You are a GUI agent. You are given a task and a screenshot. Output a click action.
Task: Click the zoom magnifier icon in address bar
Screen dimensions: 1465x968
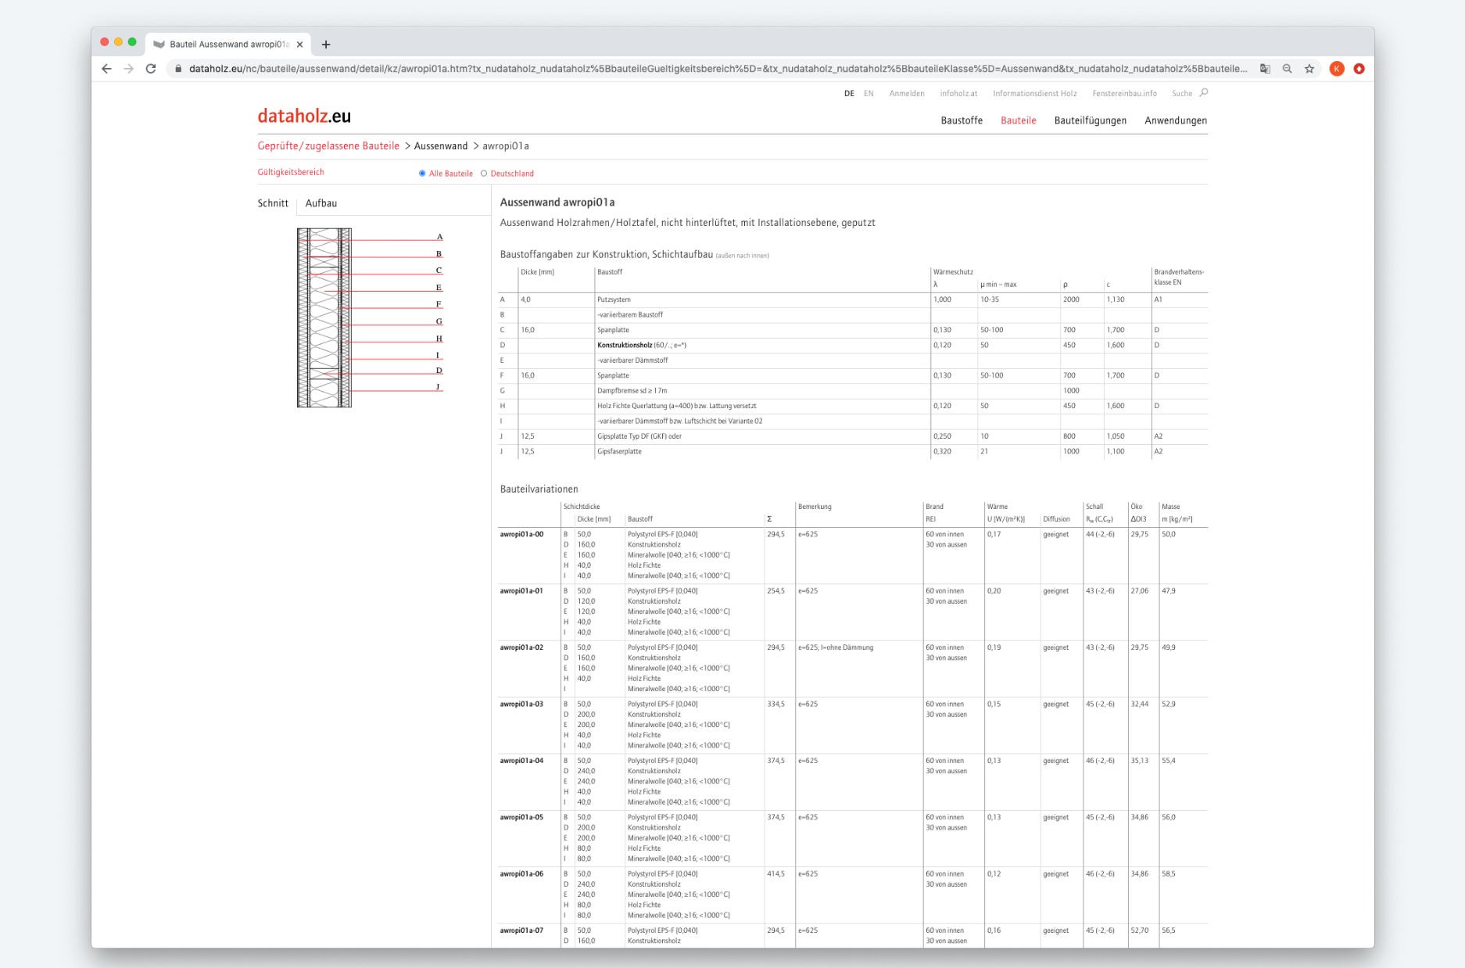click(x=1287, y=69)
